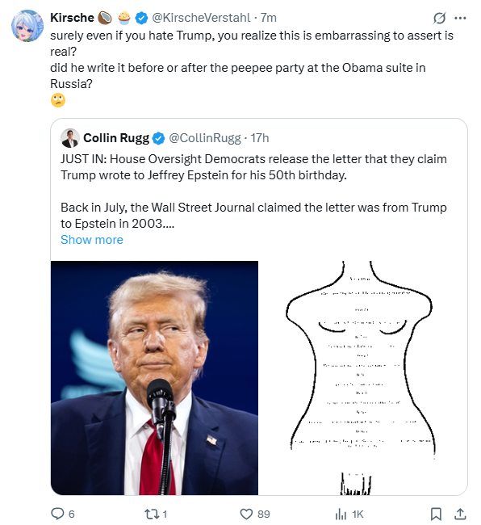This screenshot has height=525, width=481.
Task: Repost this tweet via retweet icon
Action: (151, 514)
